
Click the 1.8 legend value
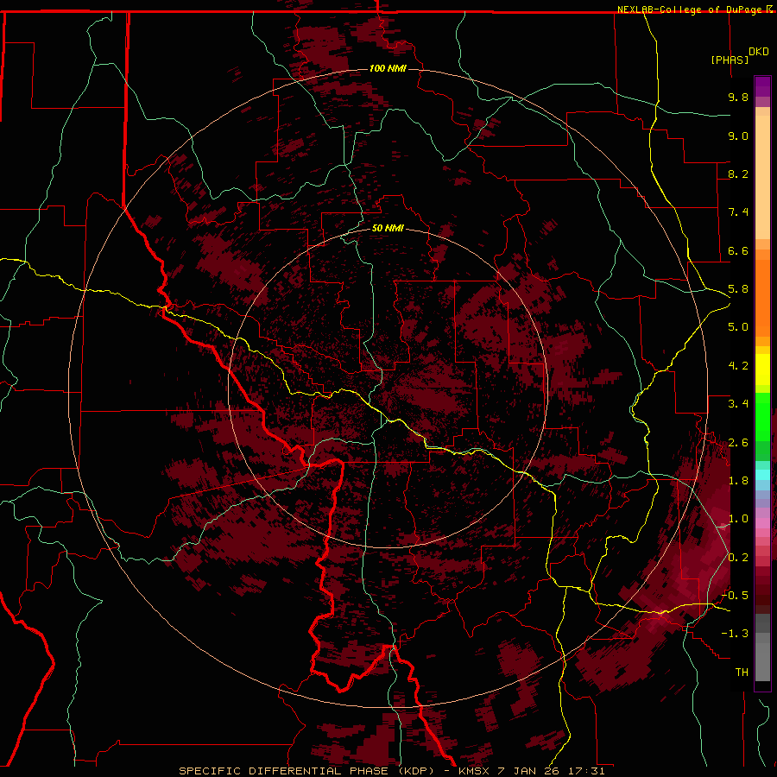[x=738, y=481]
